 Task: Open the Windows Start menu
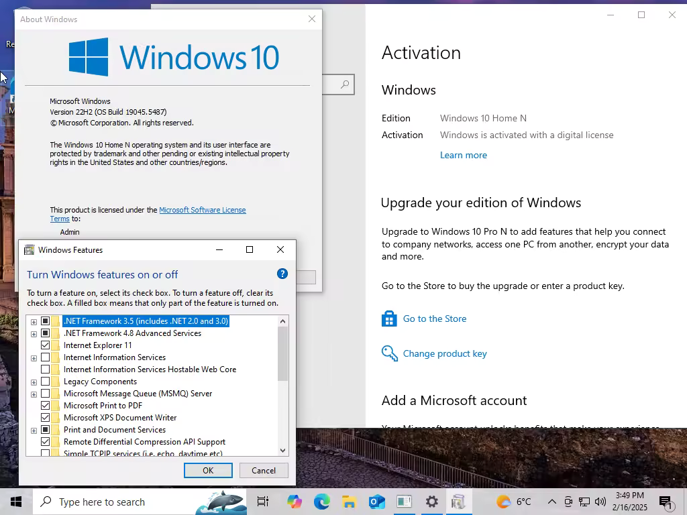(16, 502)
